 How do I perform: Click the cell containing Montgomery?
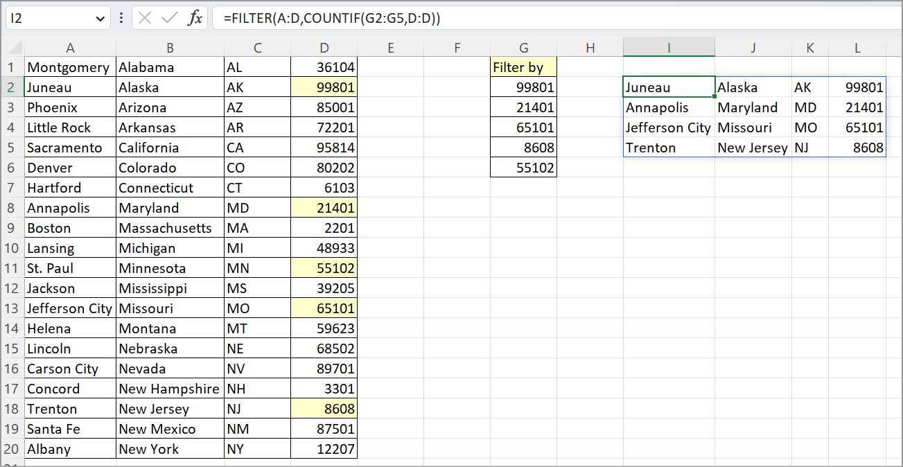coord(70,67)
